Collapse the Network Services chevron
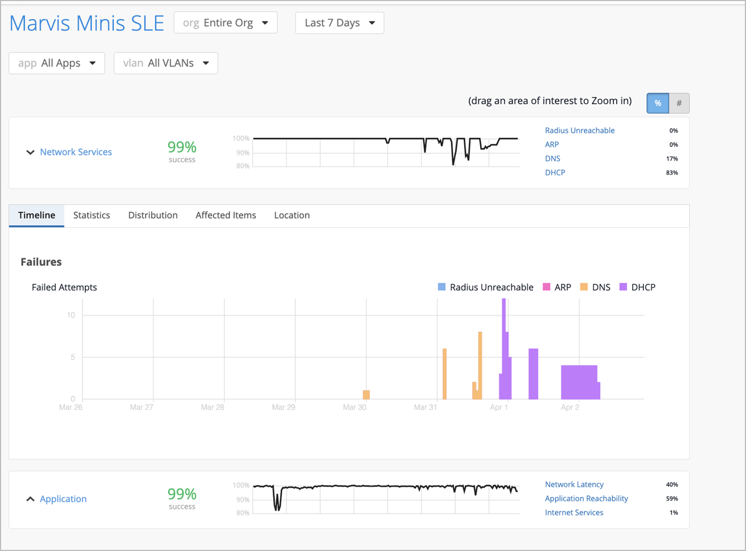 point(30,152)
